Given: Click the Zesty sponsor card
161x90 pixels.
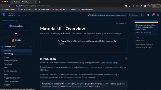Looking at the screenshot, I should pyautogui.click(x=16, y=40).
